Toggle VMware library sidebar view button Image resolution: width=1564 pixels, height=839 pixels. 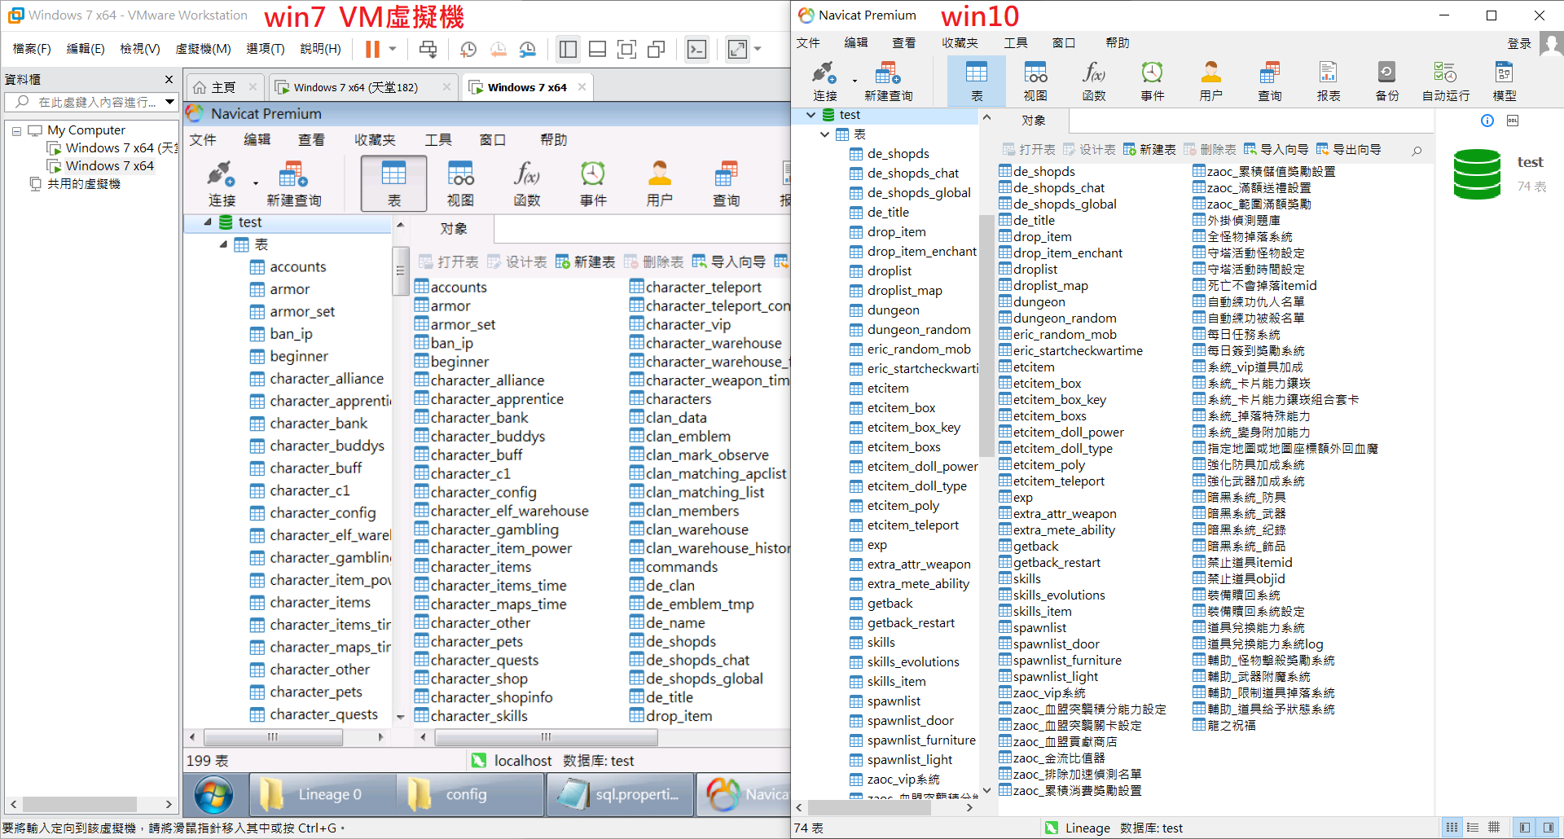tap(568, 50)
